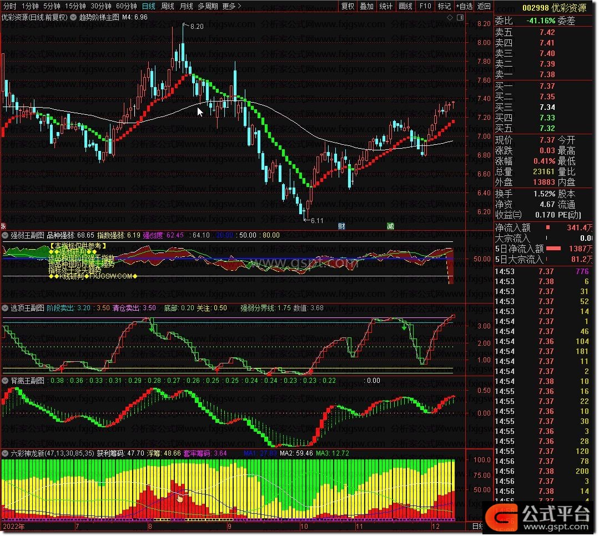Switch to the 5分钟 period tab
The width and height of the screenshot is (599, 536).
click(52, 6)
